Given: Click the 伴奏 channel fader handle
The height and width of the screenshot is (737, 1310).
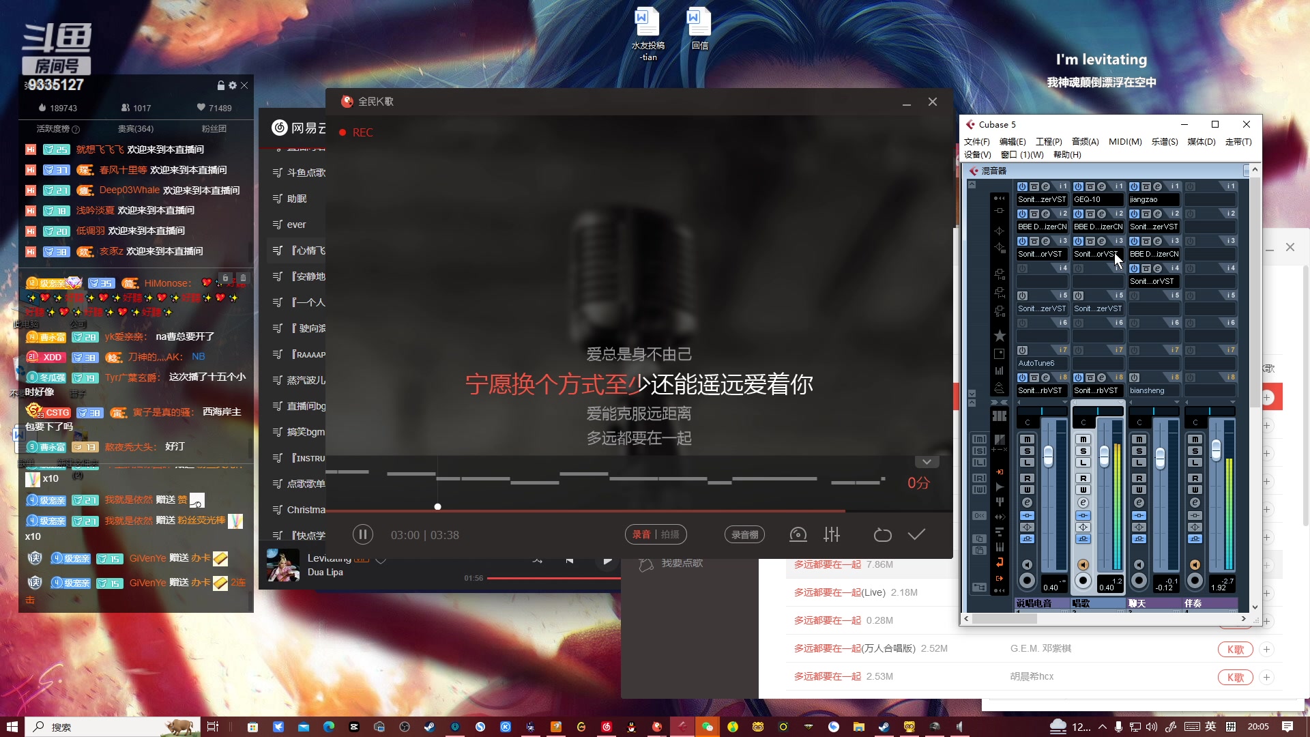Looking at the screenshot, I should click(1216, 450).
